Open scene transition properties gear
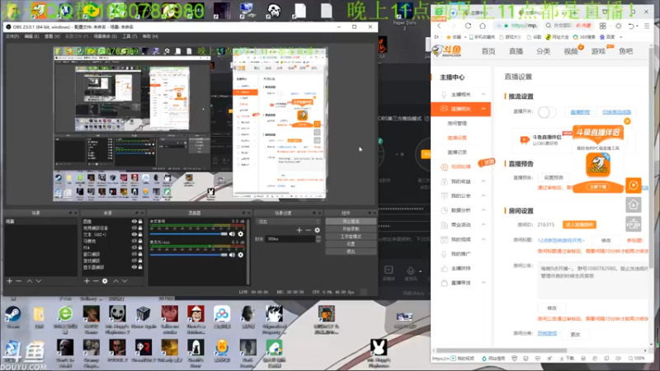The height and width of the screenshot is (371, 660). pos(317,230)
